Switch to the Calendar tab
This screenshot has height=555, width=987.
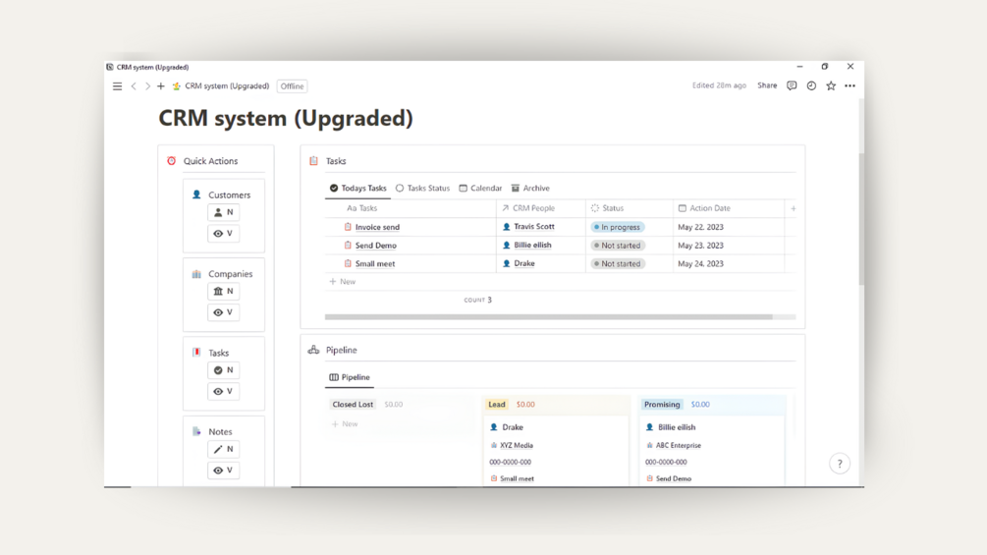pyautogui.click(x=480, y=189)
